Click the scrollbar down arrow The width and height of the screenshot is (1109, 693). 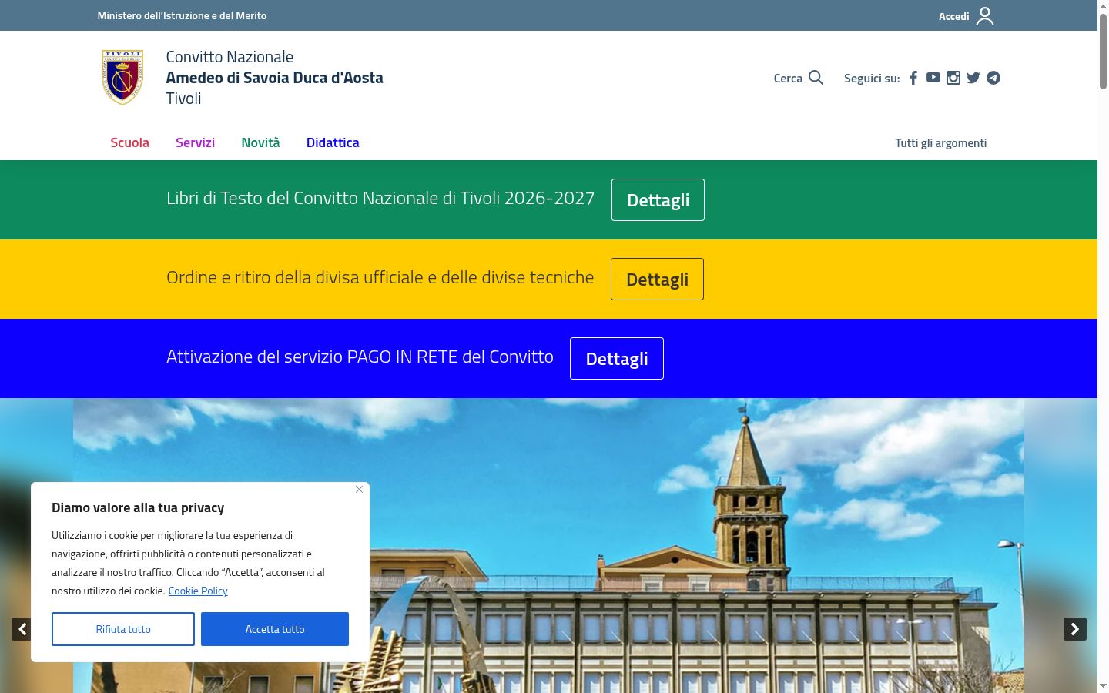point(1103,685)
